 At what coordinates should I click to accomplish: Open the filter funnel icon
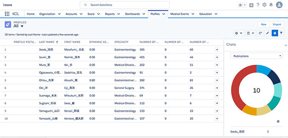pos(281,33)
